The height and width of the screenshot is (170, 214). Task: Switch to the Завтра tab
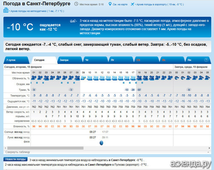[70, 60]
